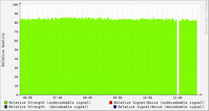Click the 08:00 time axis label

point(88,98)
